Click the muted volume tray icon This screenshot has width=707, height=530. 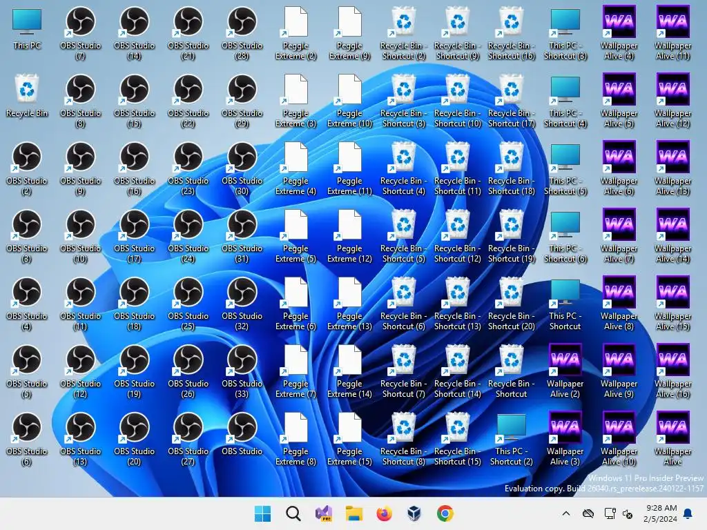pos(628,513)
